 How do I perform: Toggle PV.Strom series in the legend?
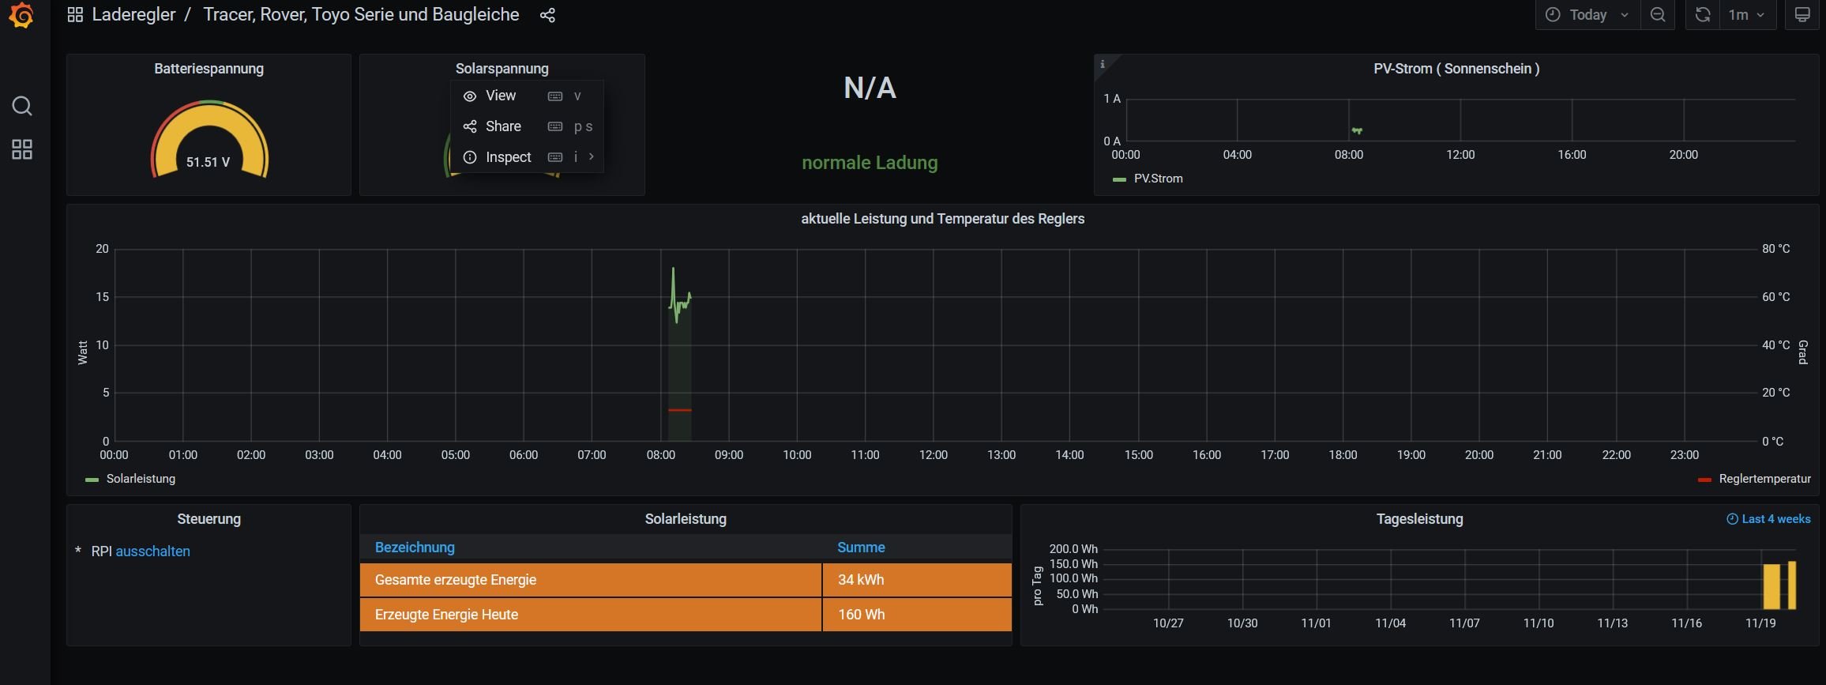coord(1158,179)
